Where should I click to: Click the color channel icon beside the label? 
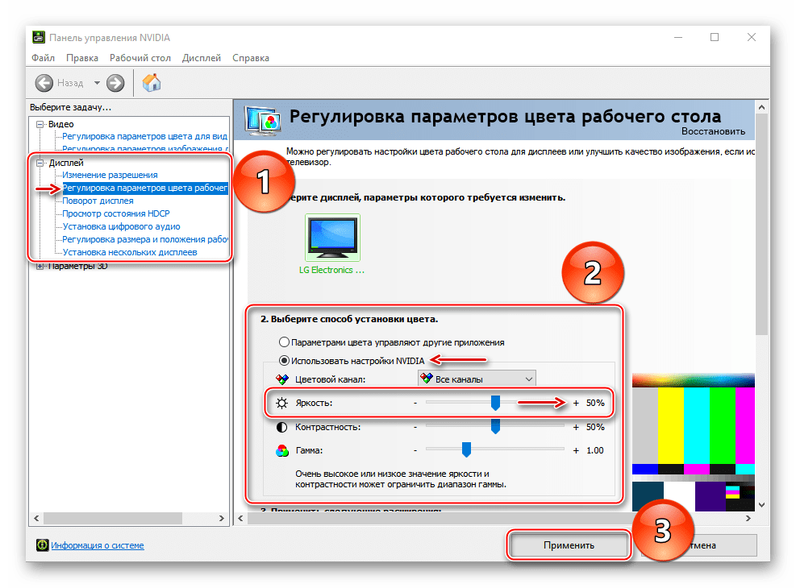281,379
